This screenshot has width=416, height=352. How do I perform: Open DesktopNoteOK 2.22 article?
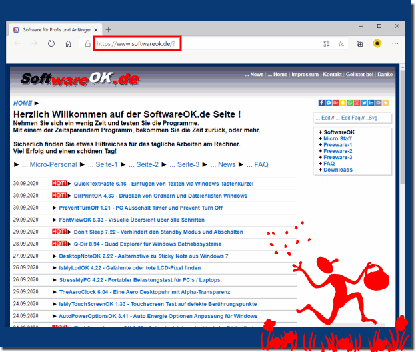[143, 256]
